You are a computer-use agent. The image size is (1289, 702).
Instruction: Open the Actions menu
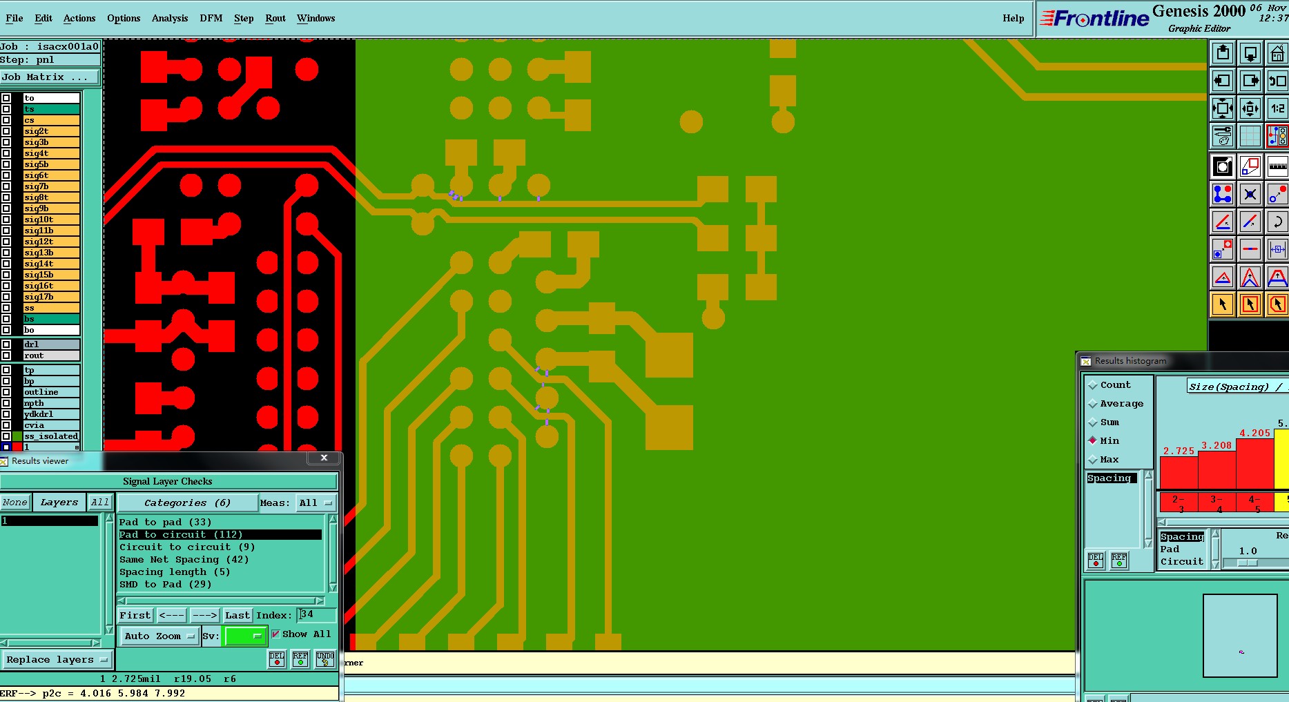[x=79, y=18]
